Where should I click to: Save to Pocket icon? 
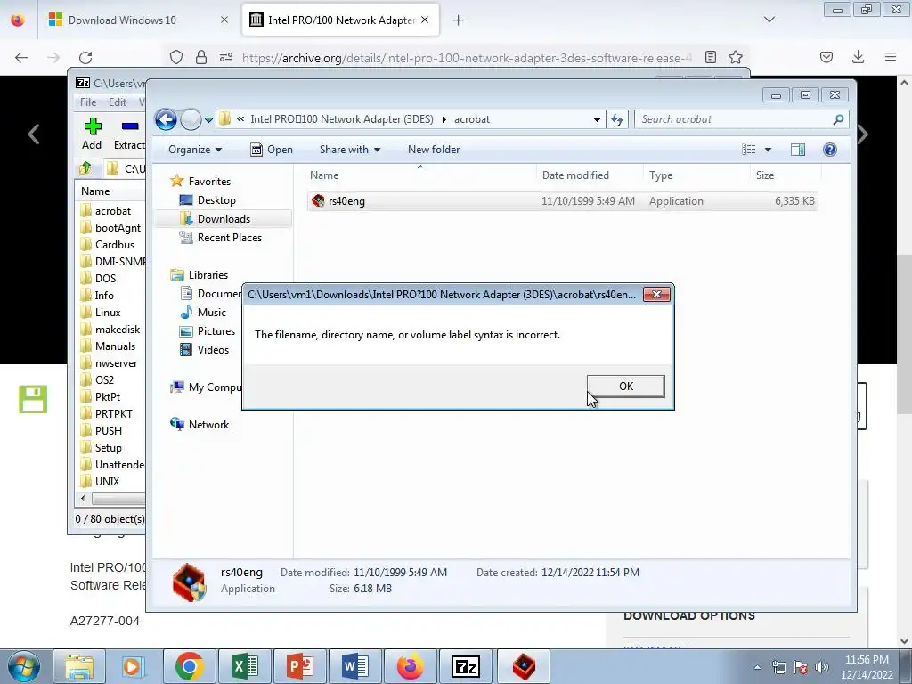click(826, 57)
